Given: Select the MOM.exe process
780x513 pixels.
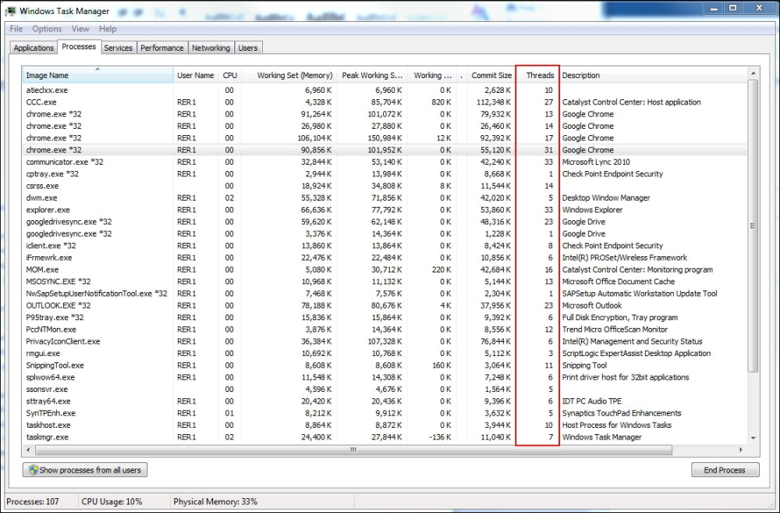Looking at the screenshot, I should click(x=385, y=269).
